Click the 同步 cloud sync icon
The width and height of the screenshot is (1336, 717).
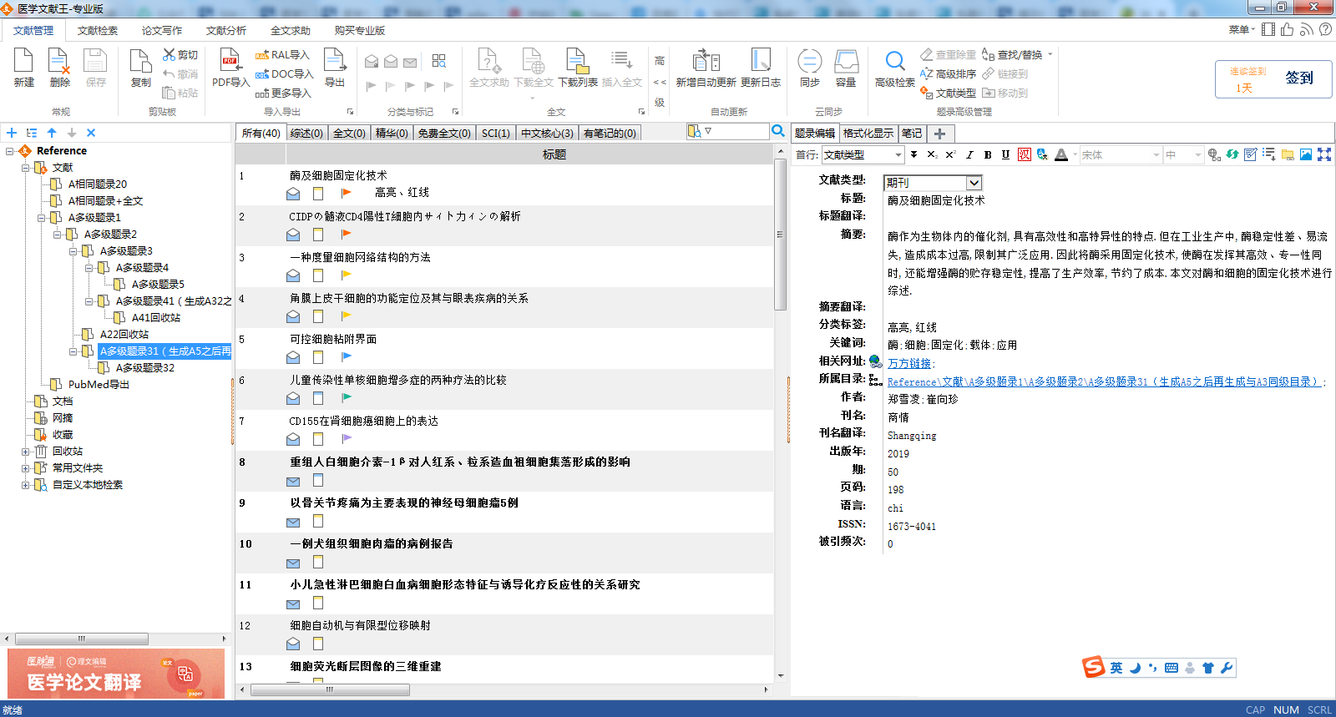pyautogui.click(x=809, y=62)
